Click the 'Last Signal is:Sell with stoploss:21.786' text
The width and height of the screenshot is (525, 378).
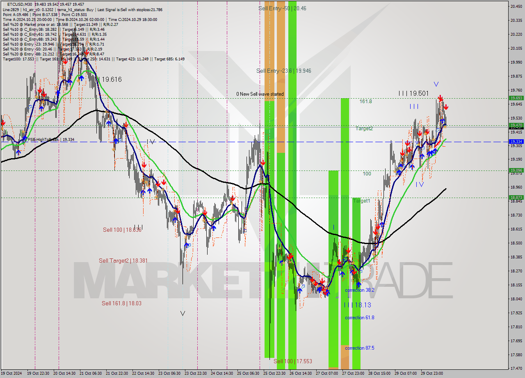129,9
